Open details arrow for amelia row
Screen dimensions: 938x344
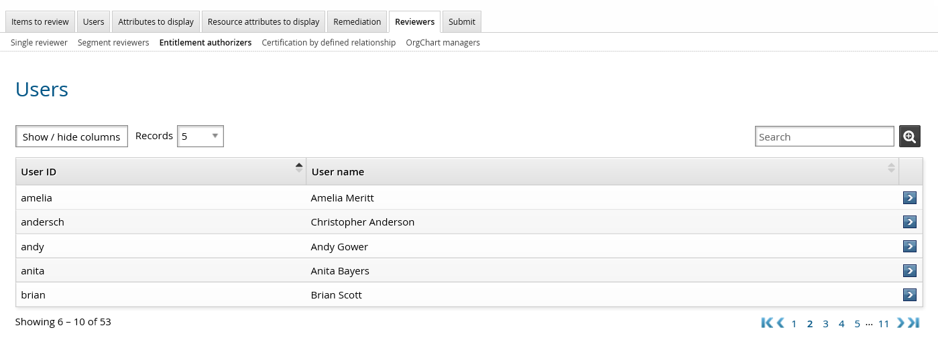pos(909,197)
